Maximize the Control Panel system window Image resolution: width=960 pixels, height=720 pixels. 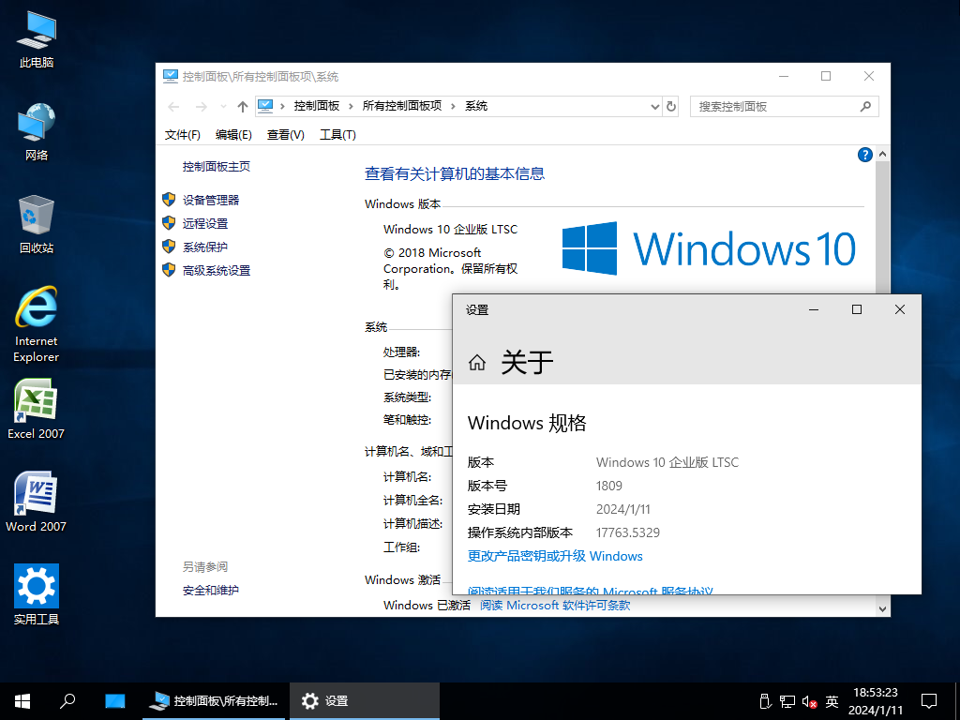(826, 76)
